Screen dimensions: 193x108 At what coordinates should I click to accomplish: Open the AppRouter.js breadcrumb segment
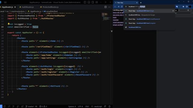[36, 11]
